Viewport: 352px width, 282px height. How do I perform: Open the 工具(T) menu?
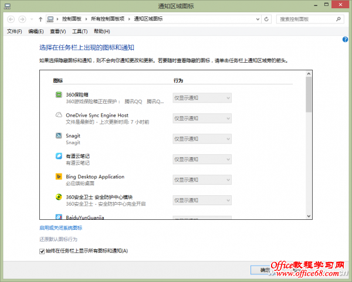80,32
